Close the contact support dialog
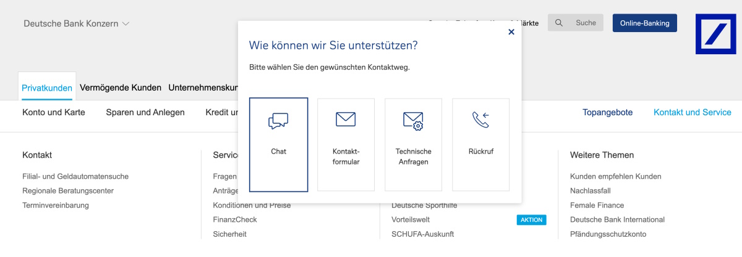The width and height of the screenshot is (742, 257). [x=511, y=32]
